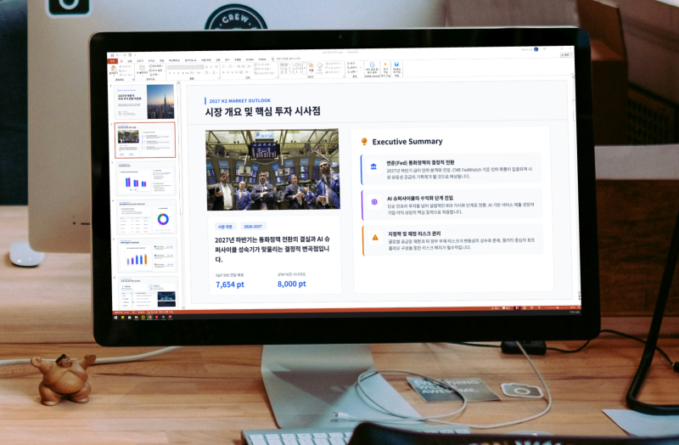Click the NYSE trading floor photo on the slide
Screen dimensions: 679x445
point(272,169)
